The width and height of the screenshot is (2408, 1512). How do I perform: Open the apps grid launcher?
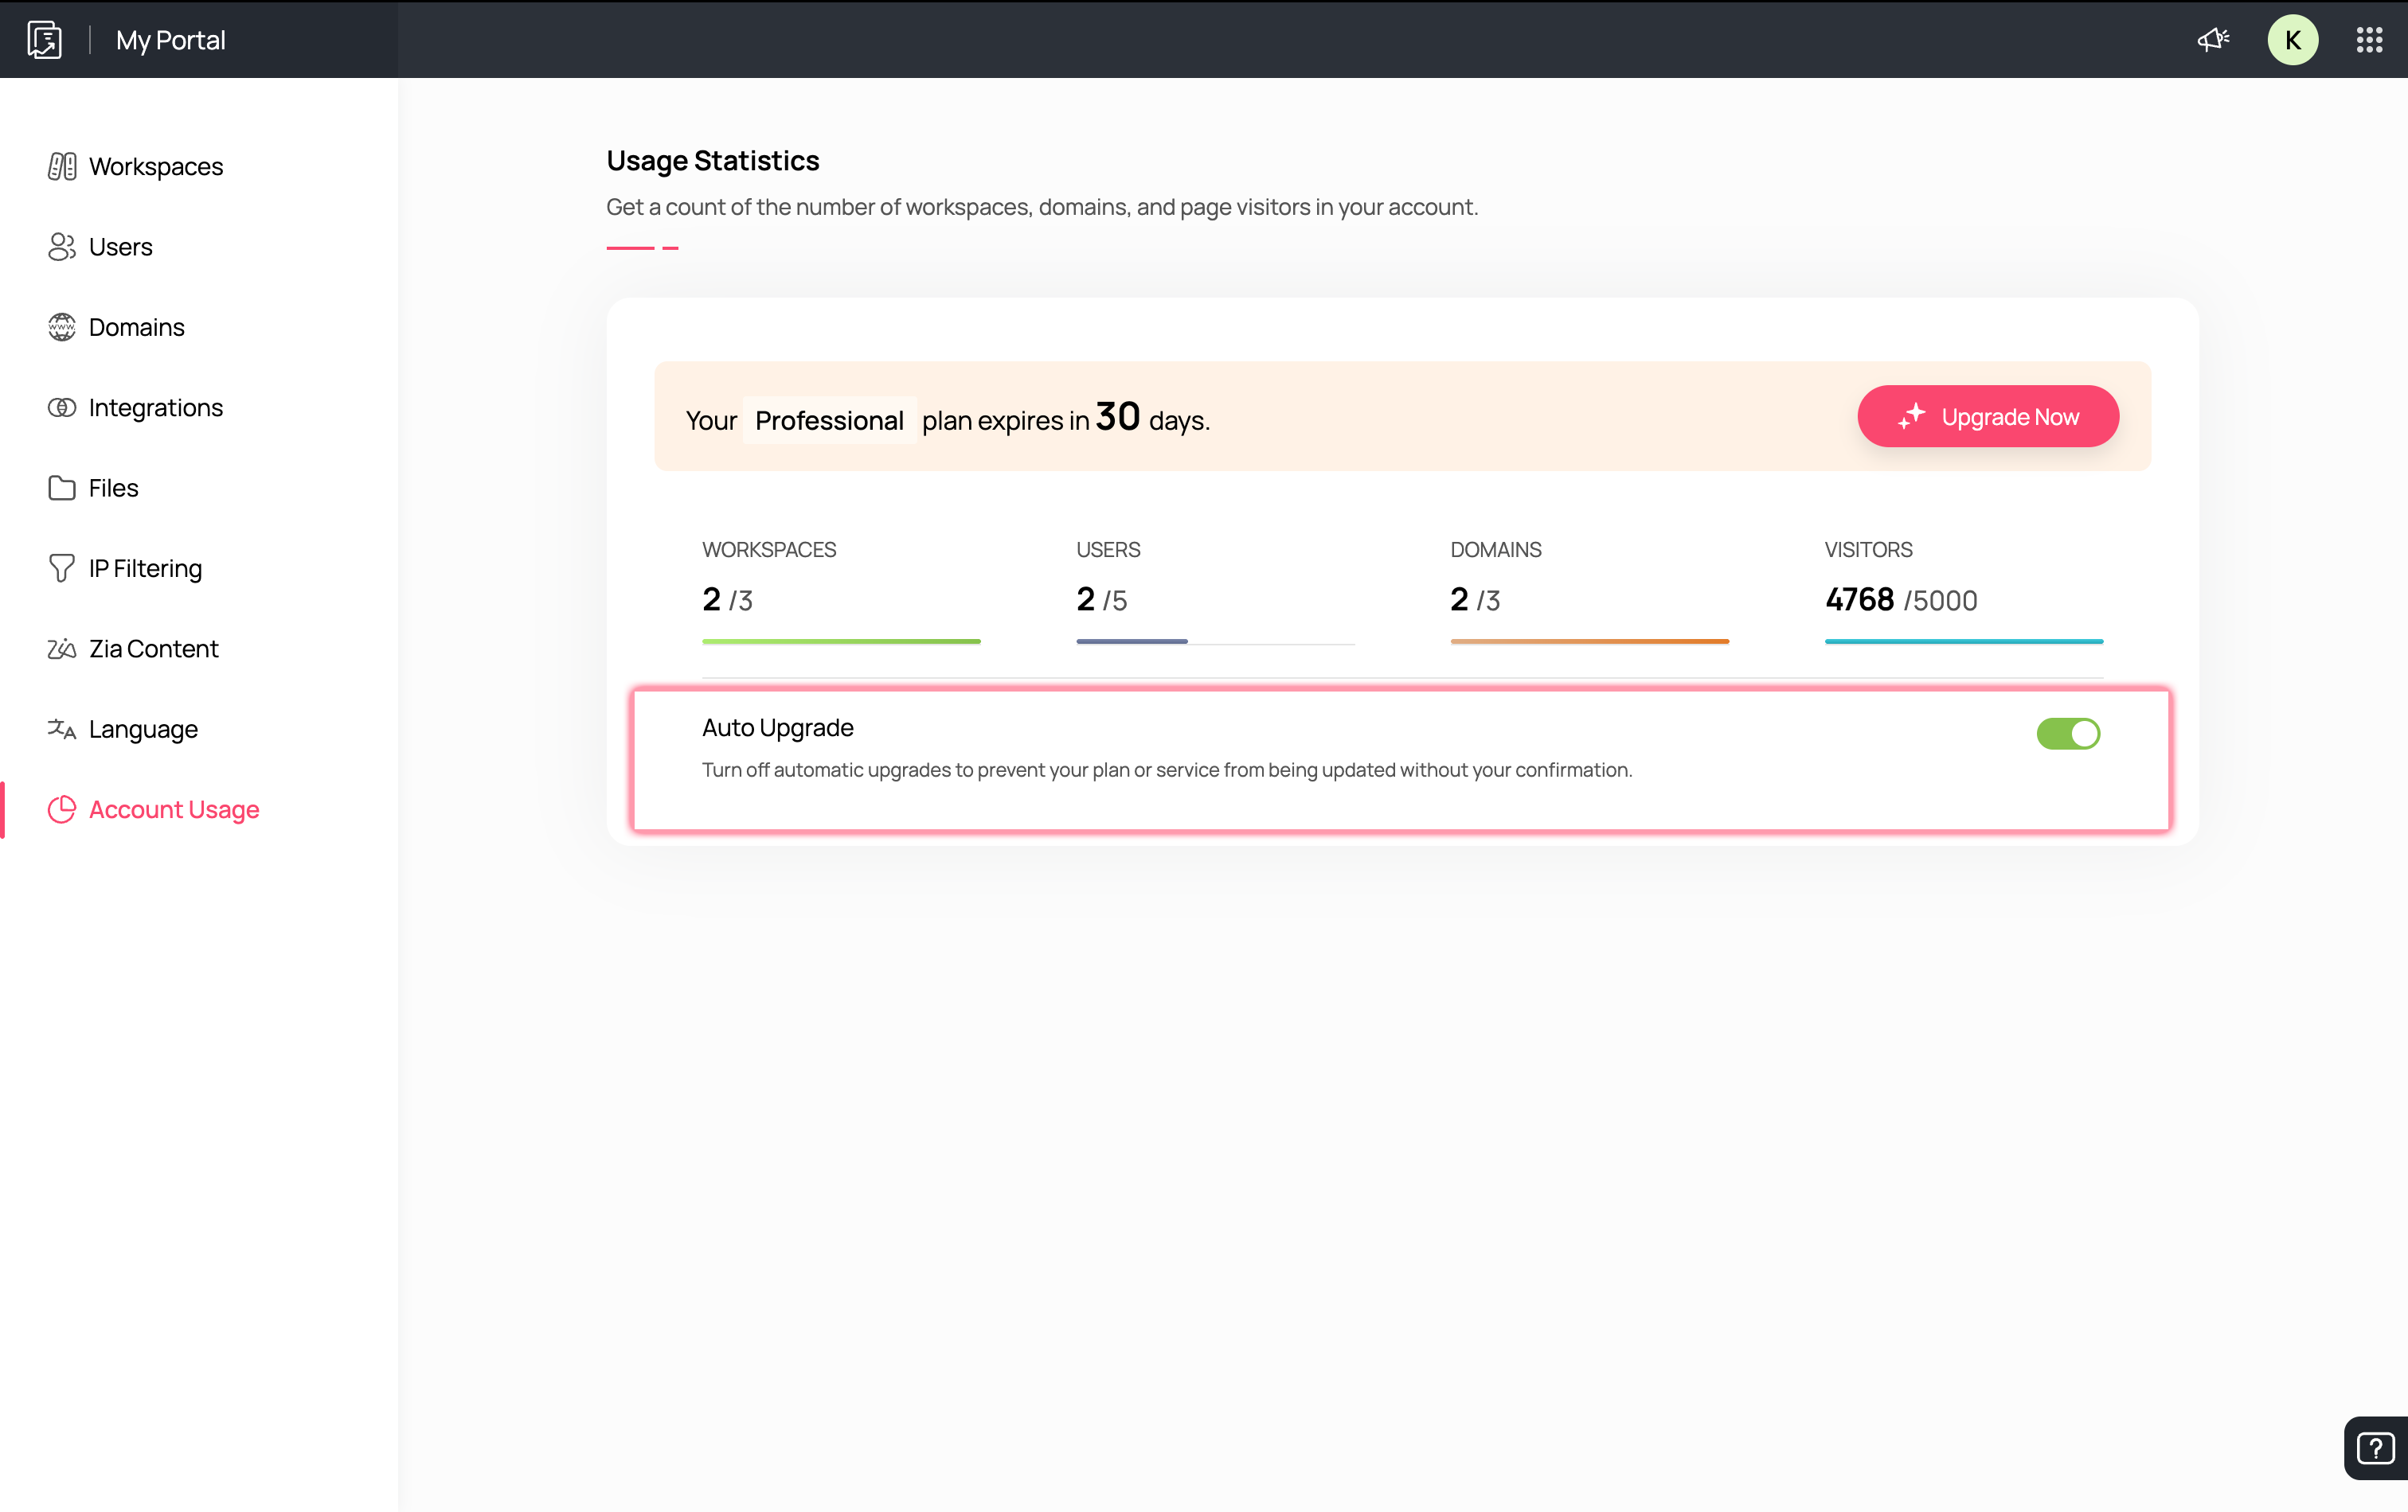2369,40
